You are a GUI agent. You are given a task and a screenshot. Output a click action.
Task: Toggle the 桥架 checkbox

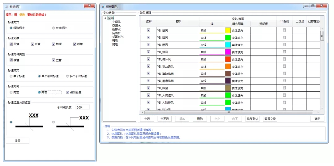54,44
